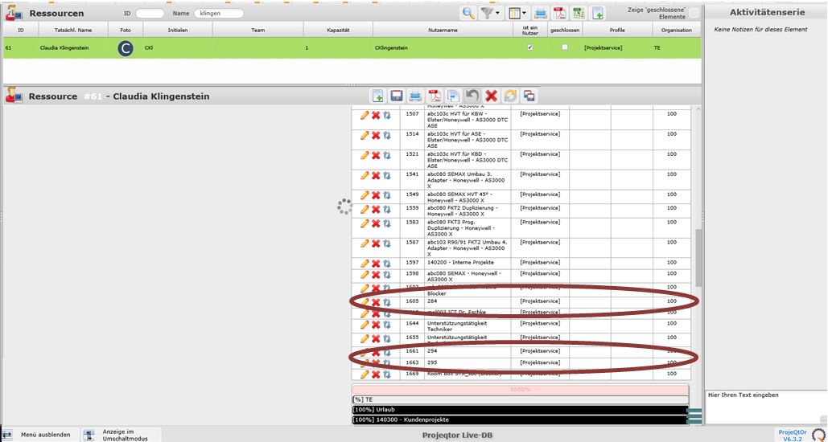Export the resource list to CSV spreadsheet

579,13
